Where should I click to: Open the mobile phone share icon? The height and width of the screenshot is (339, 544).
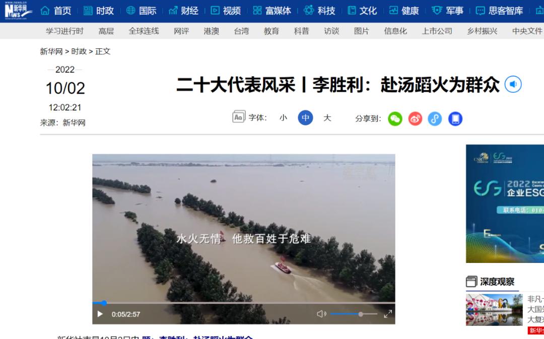(x=455, y=119)
